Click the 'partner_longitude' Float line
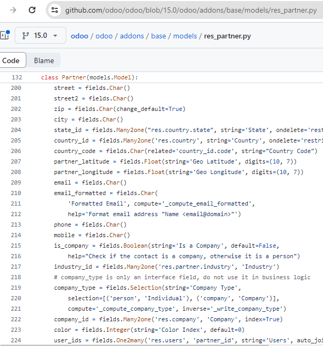Viewport: 323px width, 346px height. 179,172
